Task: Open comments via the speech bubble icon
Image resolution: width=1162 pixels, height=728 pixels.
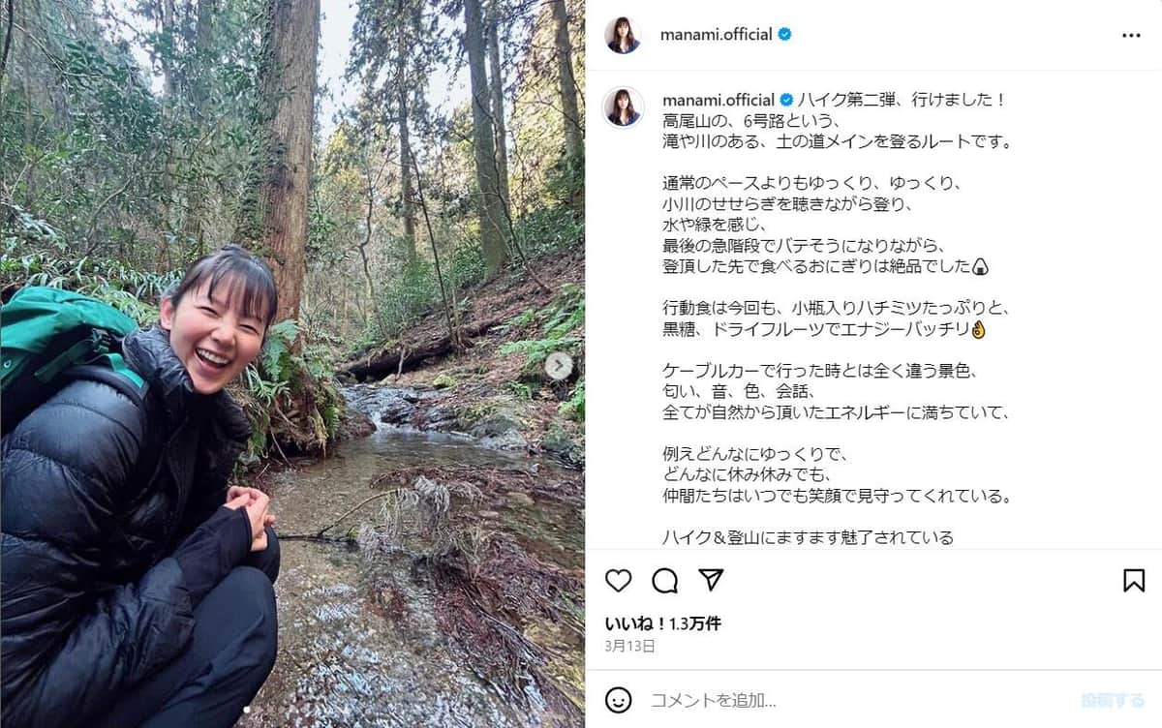Action: (664, 581)
